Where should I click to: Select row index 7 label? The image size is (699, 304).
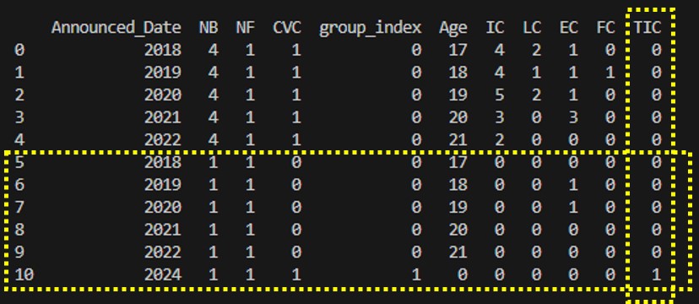[19, 207]
